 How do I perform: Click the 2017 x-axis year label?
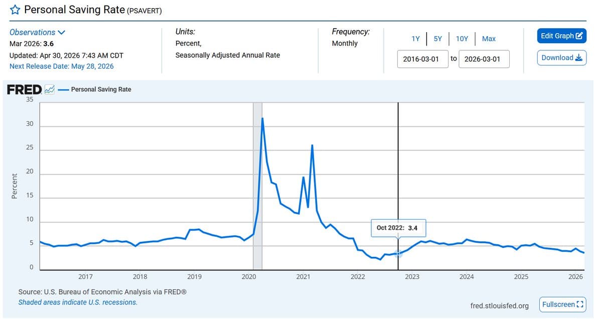pos(85,277)
